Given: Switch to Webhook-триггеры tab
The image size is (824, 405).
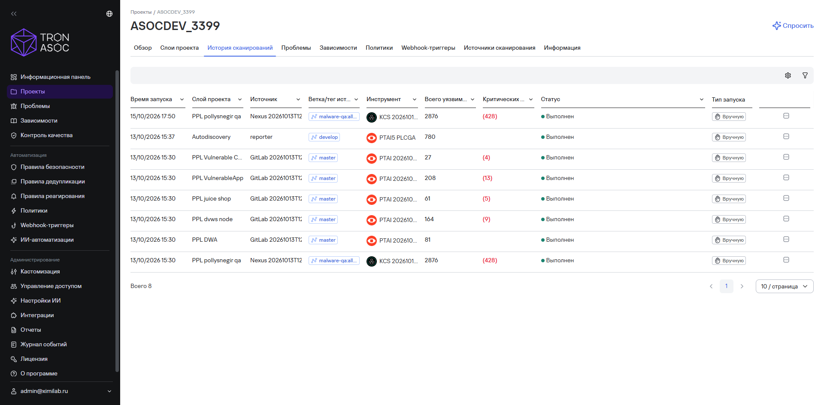Looking at the screenshot, I should (x=428, y=48).
